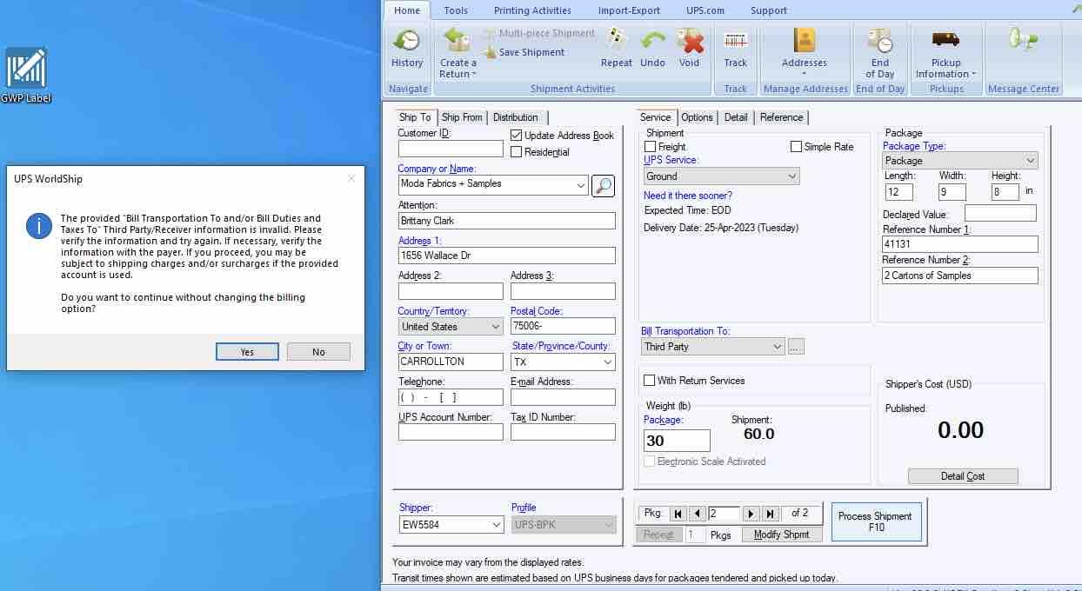Image resolution: width=1082 pixels, height=591 pixels.
Task: Click Yes in the UPS WorldShip dialog
Action: point(247,352)
